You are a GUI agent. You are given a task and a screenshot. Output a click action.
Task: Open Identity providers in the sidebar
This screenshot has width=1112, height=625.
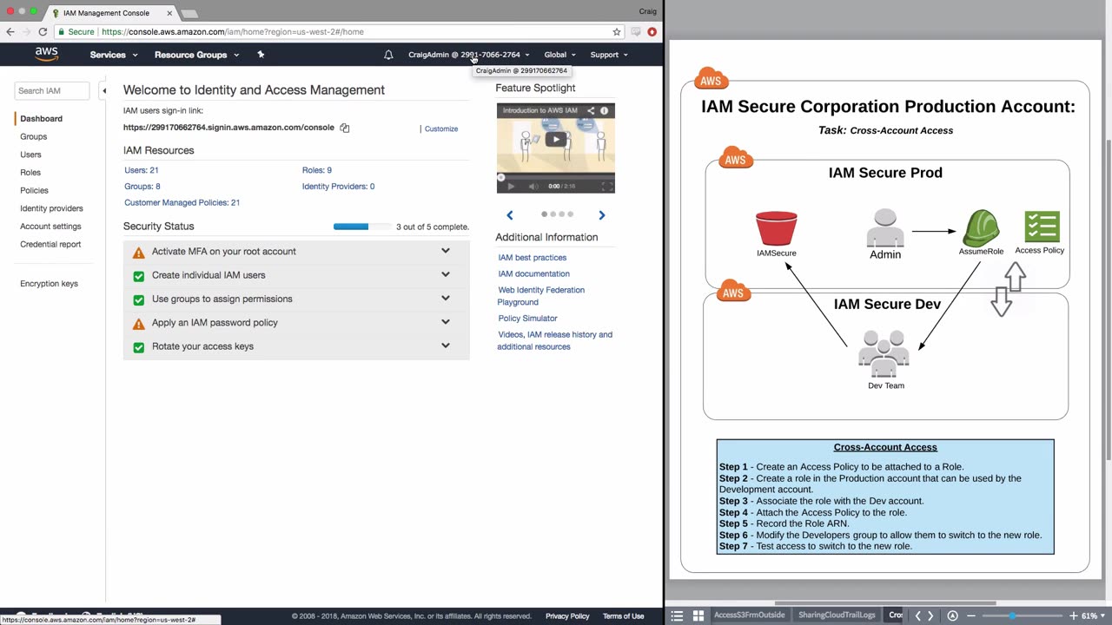tap(51, 208)
